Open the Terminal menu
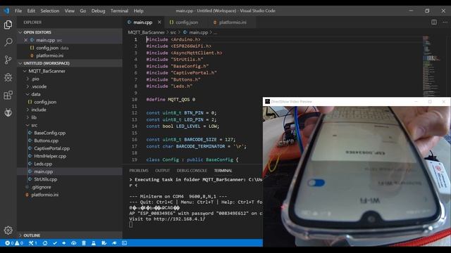 [x=119, y=11]
